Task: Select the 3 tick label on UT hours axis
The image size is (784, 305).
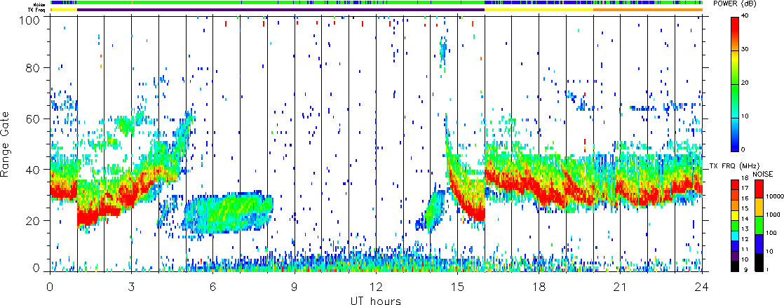Action: [132, 285]
